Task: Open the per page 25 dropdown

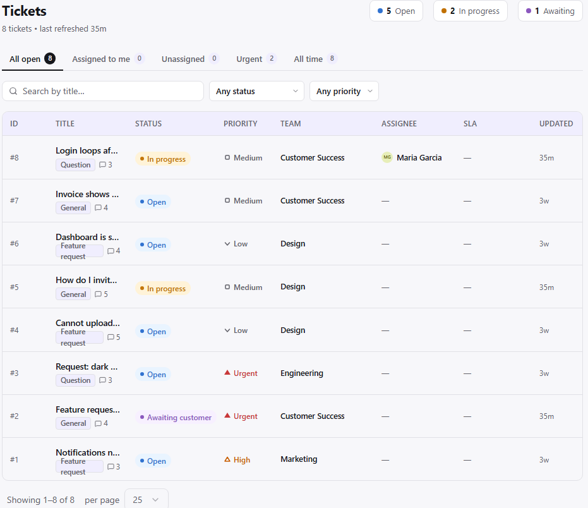Action: pos(147,499)
